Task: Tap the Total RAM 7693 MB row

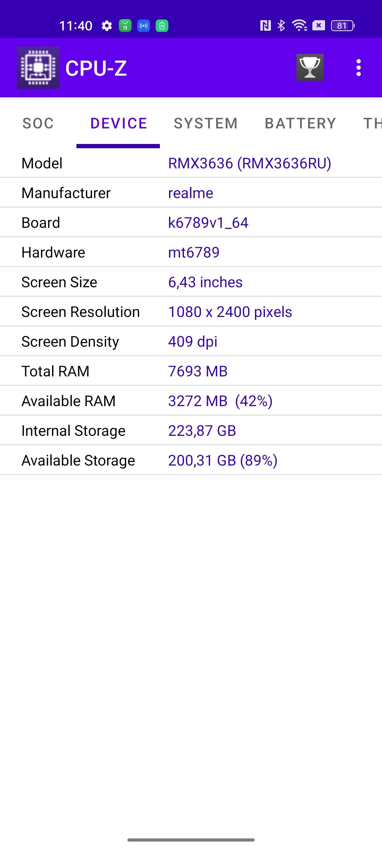Action: click(x=191, y=371)
